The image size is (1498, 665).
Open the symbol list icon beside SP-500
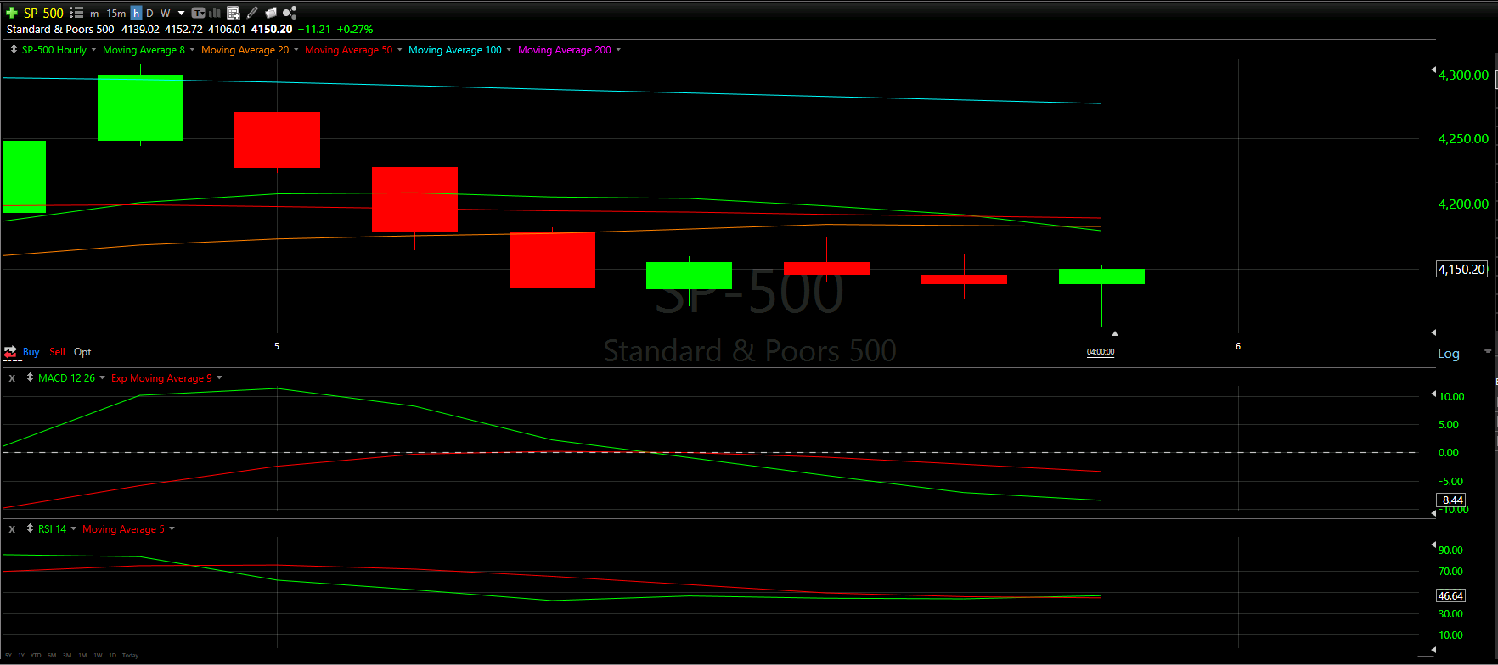pos(76,13)
